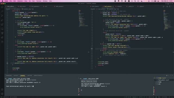Click chap03 breadcrumb in left editor
Image resolution: width=174 pixels, height=98 pixels.
(8, 9)
